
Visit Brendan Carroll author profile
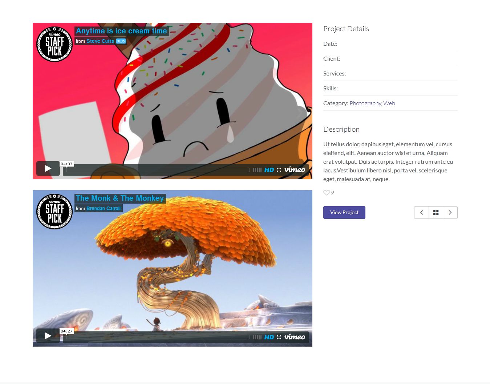point(104,209)
